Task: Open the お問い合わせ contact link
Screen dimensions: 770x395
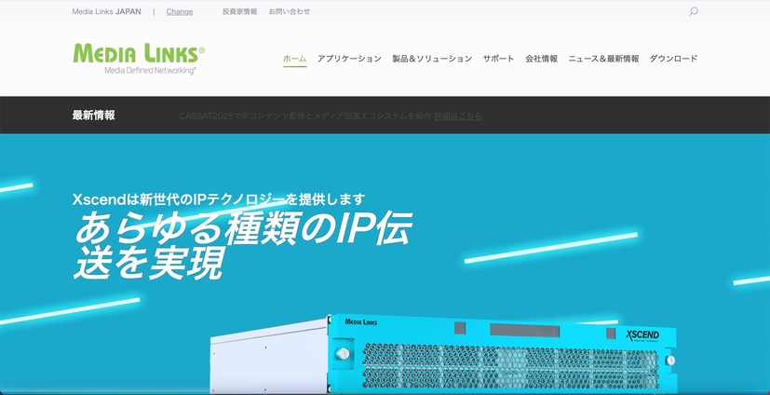Action: pyautogui.click(x=290, y=12)
